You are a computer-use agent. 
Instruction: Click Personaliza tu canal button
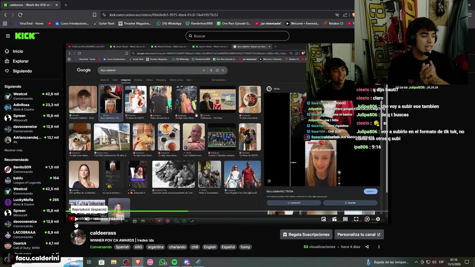coord(359,234)
